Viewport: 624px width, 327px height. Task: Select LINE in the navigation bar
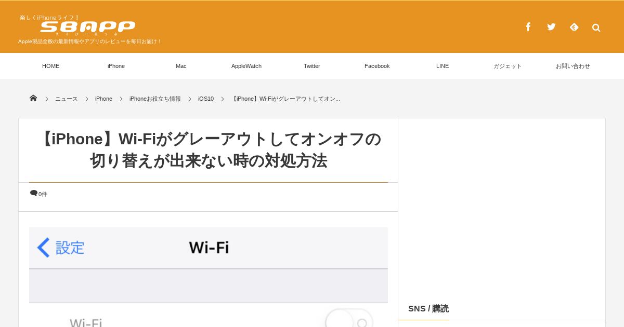tap(443, 66)
